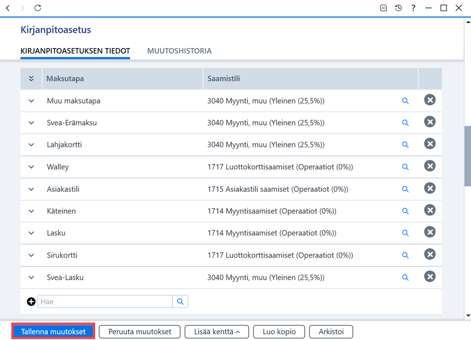Expand the Asiakastili row

click(x=31, y=189)
